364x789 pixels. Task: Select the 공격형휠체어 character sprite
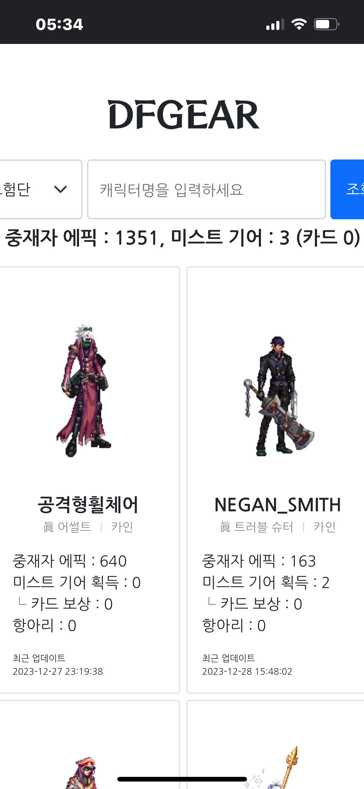(84, 390)
